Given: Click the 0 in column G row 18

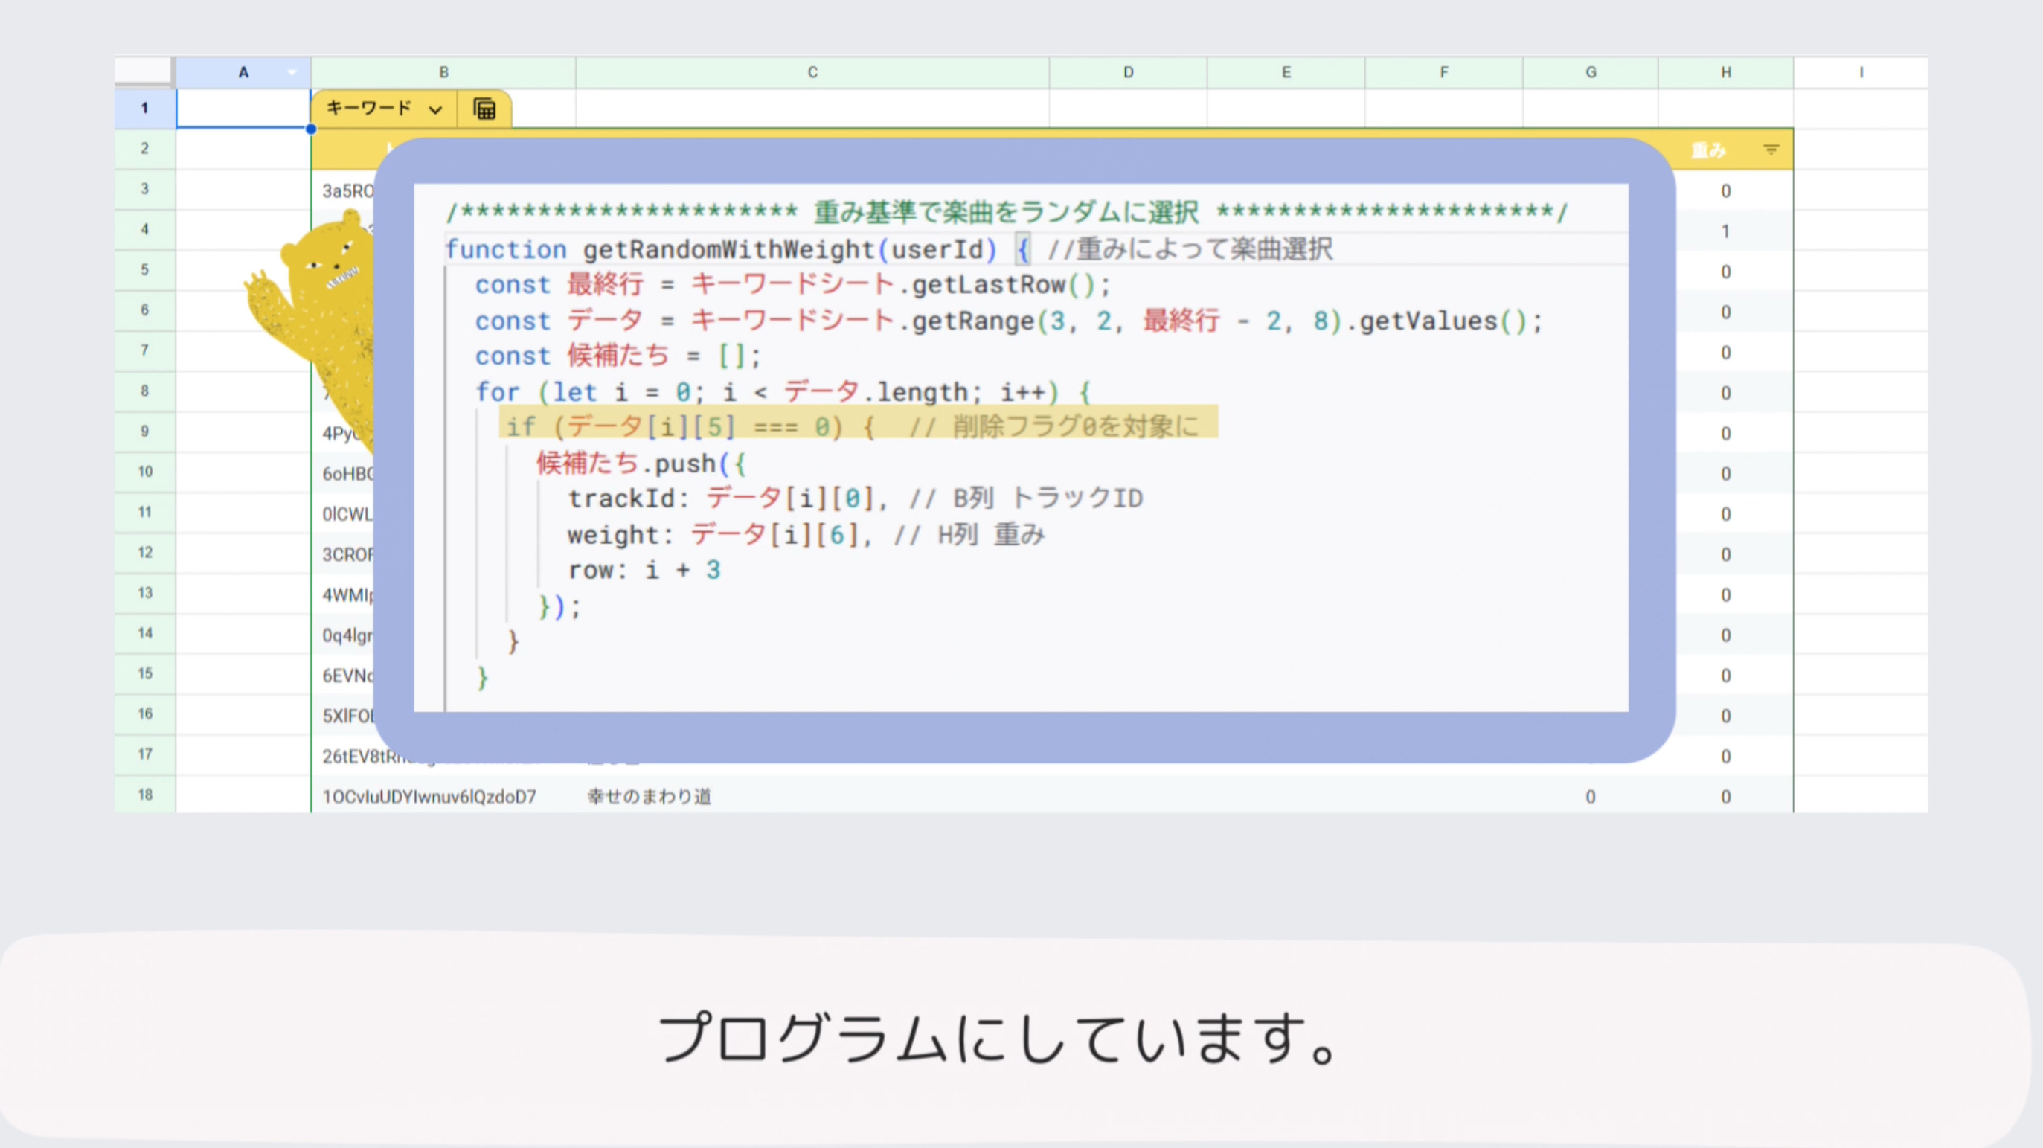Looking at the screenshot, I should (1590, 797).
